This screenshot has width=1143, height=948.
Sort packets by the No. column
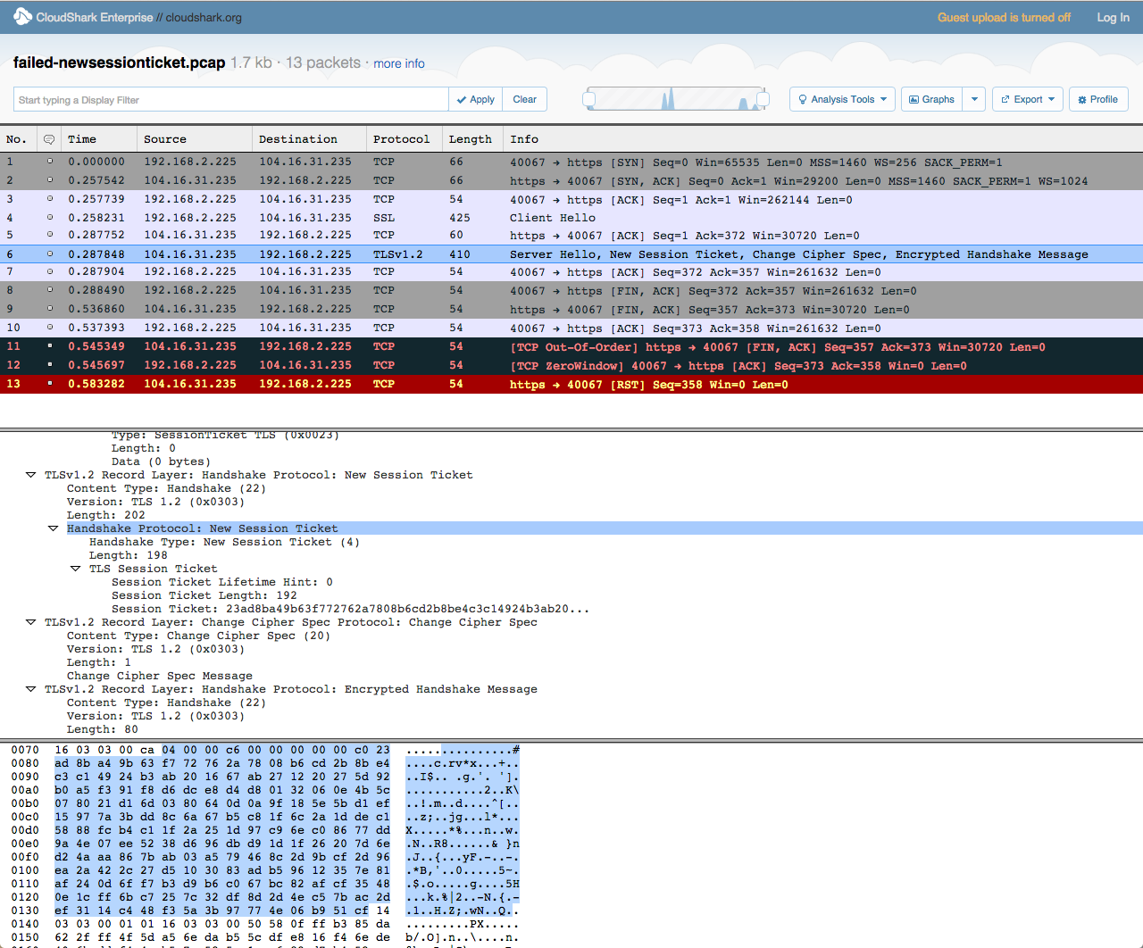point(18,139)
